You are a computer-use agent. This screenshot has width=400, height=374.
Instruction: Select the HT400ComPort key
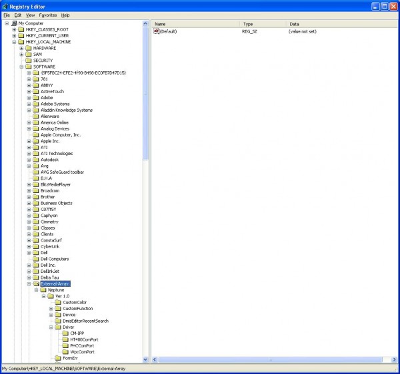coord(84,339)
